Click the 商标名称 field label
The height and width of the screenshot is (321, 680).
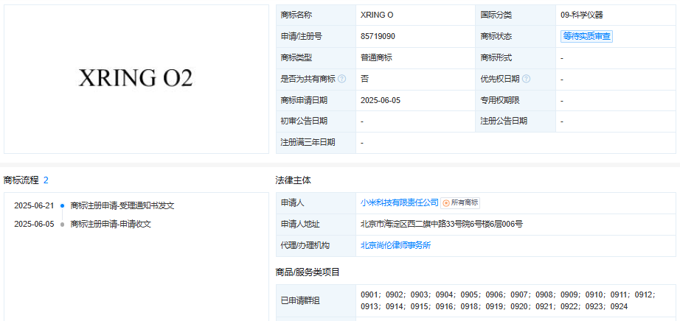pyautogui.click(x=296, y=15)
